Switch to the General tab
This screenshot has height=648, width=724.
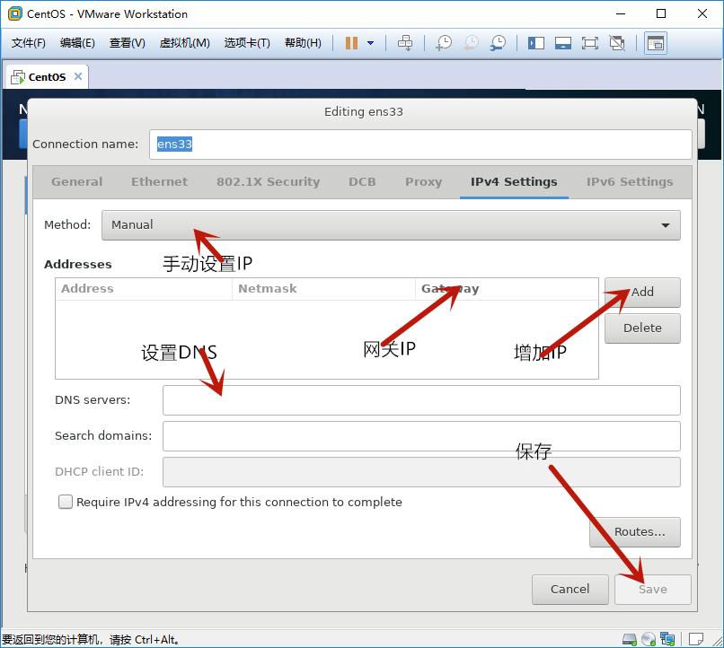(76, 181)
